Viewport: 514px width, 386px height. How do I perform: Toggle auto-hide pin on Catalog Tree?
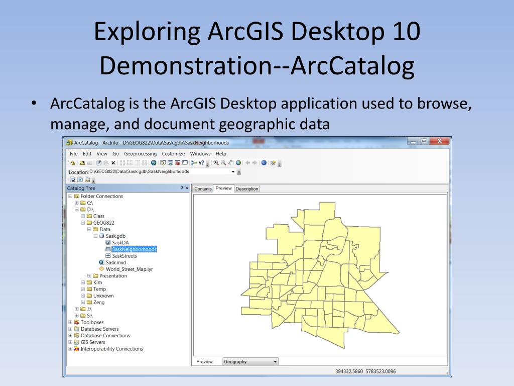(182, 188)
